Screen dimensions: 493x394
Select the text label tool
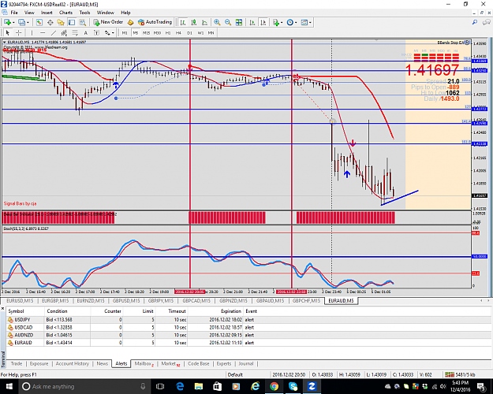coord(96,32)
